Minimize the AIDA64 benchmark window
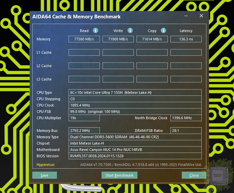The image size is (234, 193). [186, 16]
